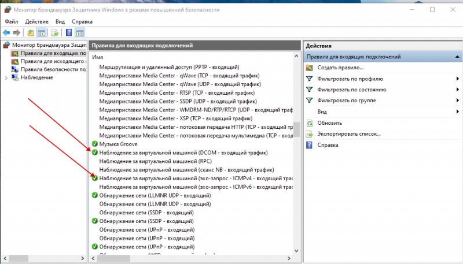Screen dimensions: 463x264
Task: Select Правила безопасности подключения in the tree
Action: (53, 69)
